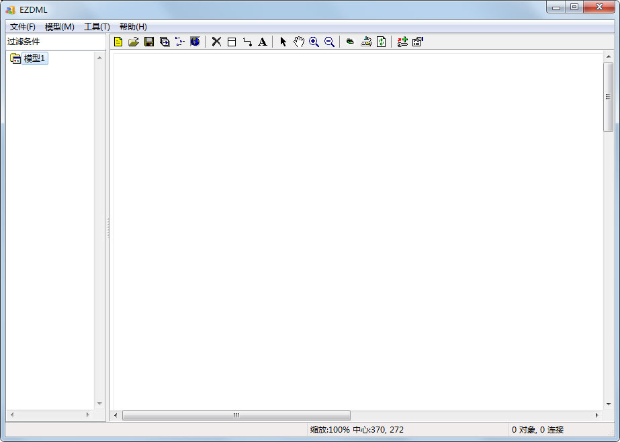
Task: Click the zoom out magnifier icon
Action: (329, 42)
